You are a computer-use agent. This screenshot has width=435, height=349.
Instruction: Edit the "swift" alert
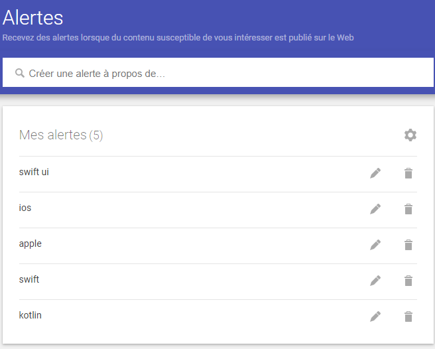pos(375,281)
